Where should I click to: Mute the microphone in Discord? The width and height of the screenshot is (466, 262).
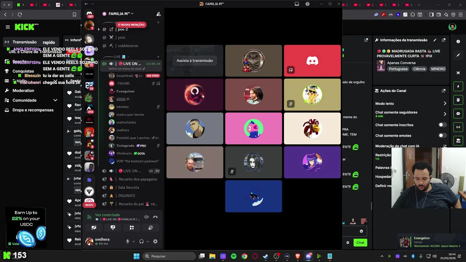tap(127, 241)
